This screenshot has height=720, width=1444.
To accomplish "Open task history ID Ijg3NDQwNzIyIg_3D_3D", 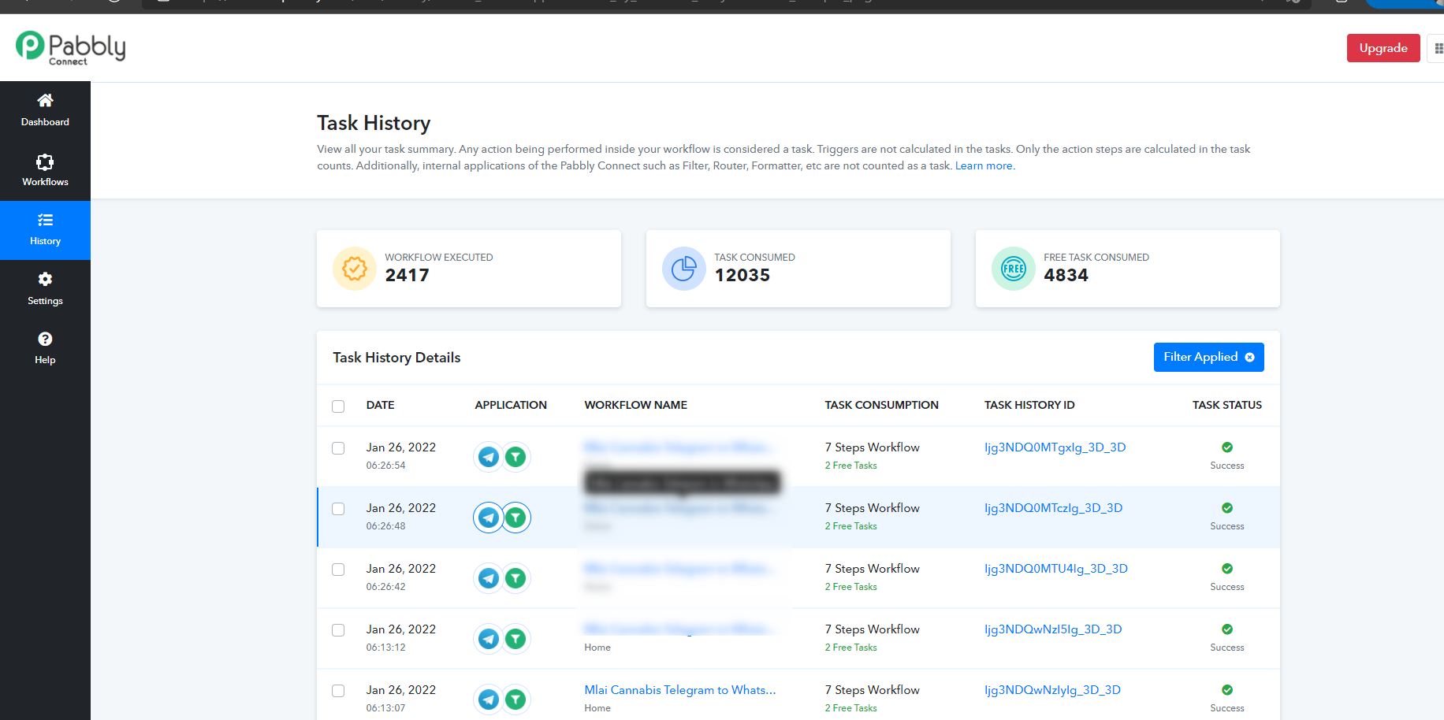I will pos(1052,690).
